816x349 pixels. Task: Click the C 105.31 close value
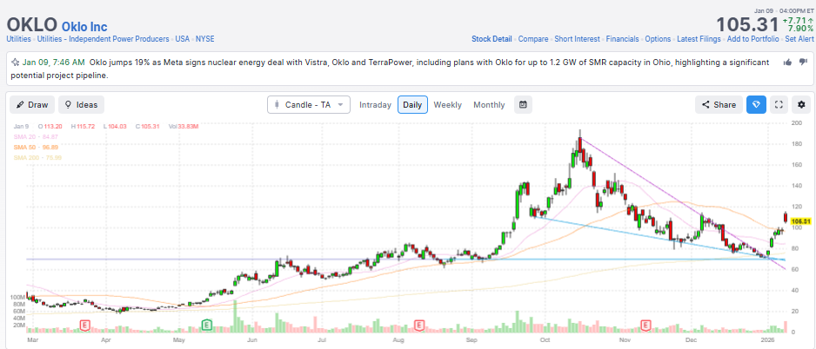point(146,126)
